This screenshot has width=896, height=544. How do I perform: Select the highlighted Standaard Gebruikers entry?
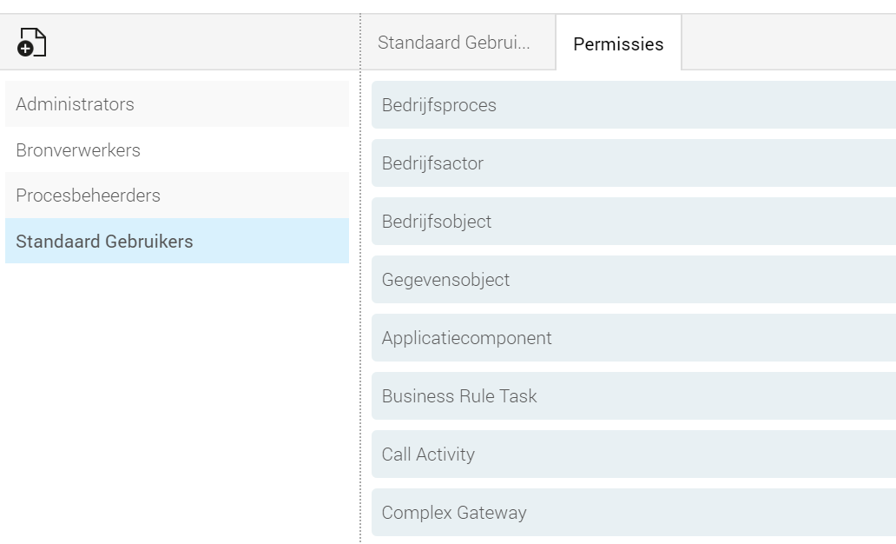click(x=177, y=241)
